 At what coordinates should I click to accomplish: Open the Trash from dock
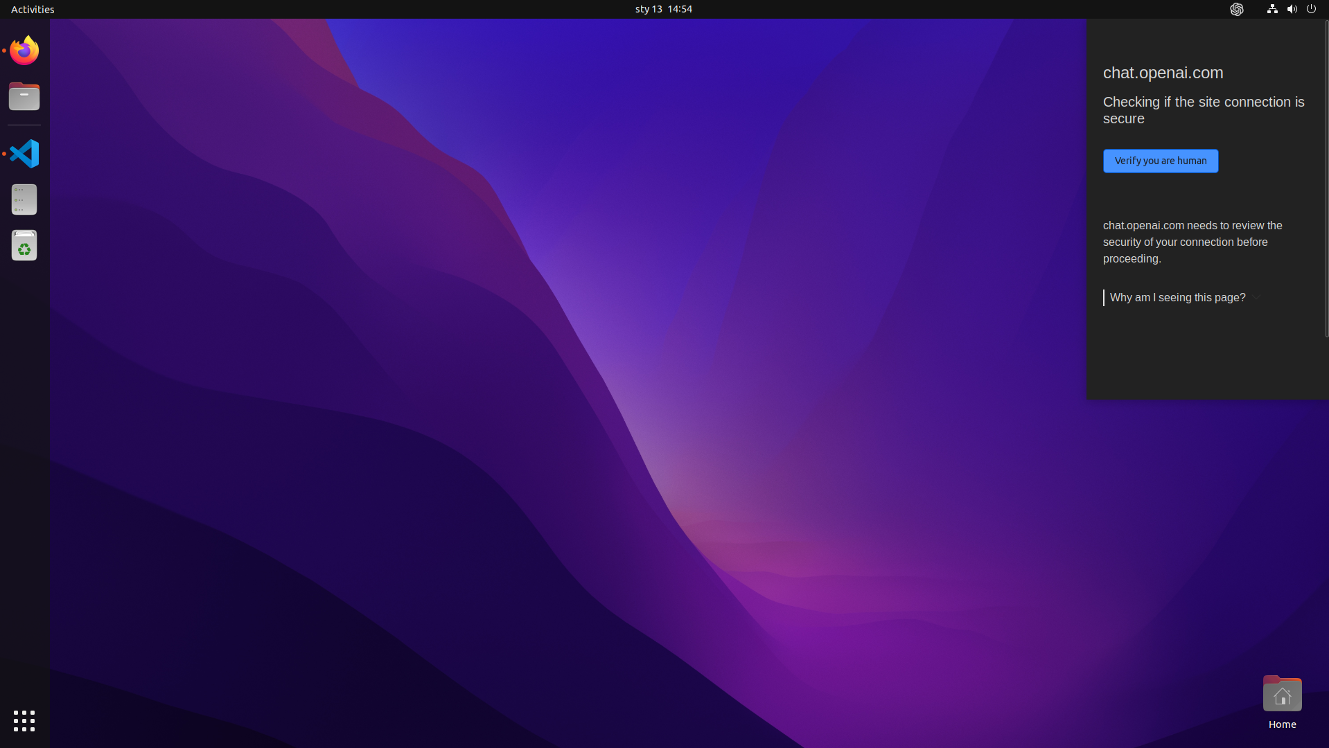click(24, 245)
